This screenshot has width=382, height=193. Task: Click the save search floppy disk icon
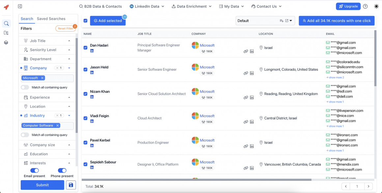point(71,185)
